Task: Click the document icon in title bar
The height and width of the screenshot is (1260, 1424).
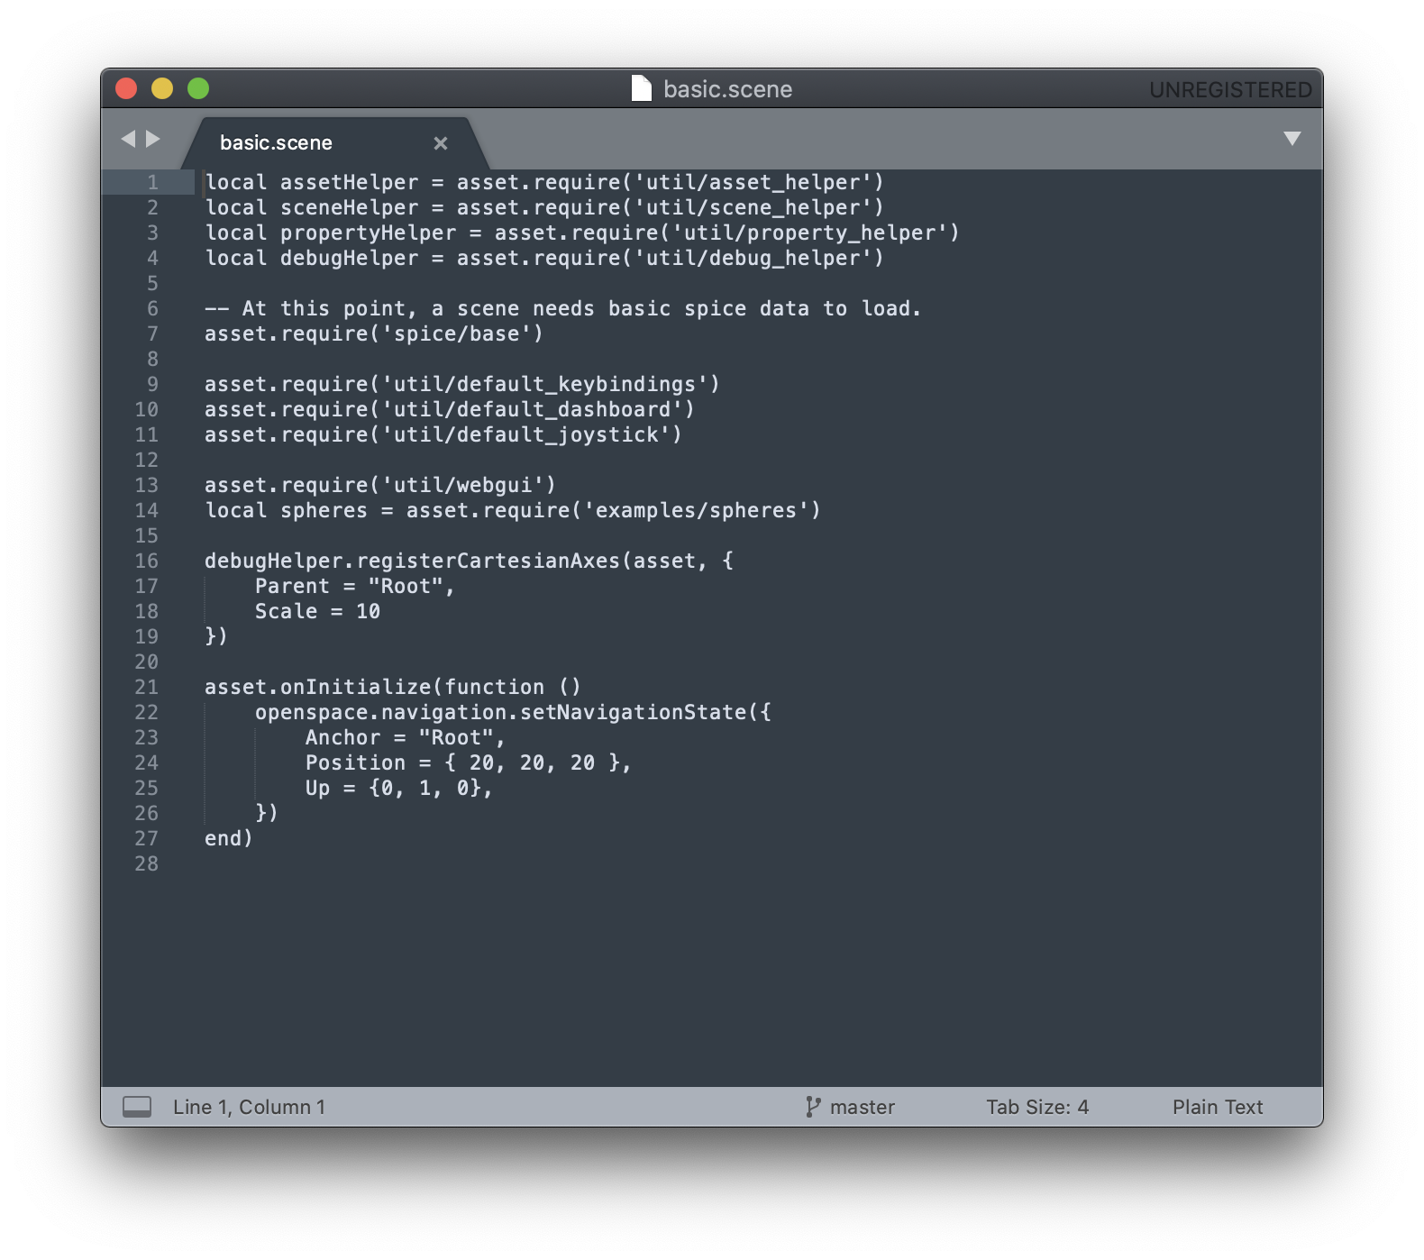Action: coord(642,88)
